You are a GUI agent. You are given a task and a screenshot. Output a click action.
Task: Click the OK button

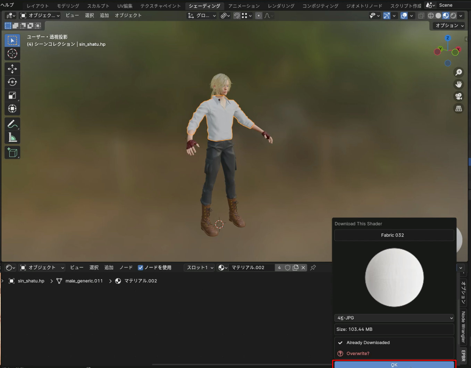coord(394,365)
